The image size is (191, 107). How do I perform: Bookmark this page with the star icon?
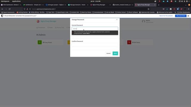tap(148, 9)
